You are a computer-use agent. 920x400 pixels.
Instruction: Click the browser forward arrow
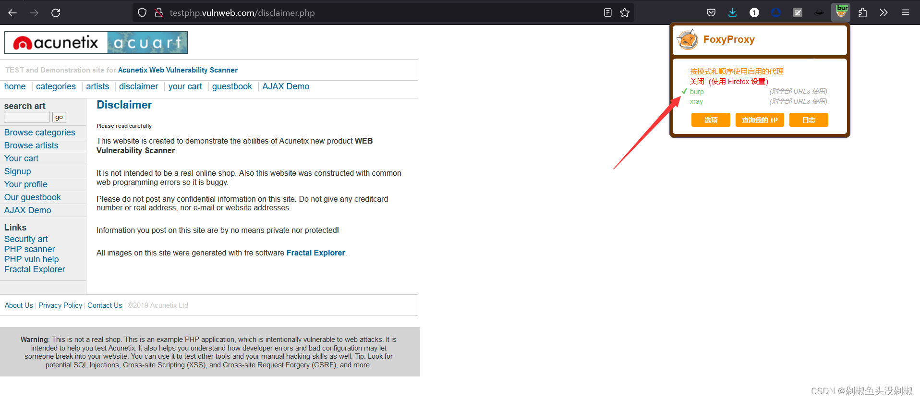34,13
